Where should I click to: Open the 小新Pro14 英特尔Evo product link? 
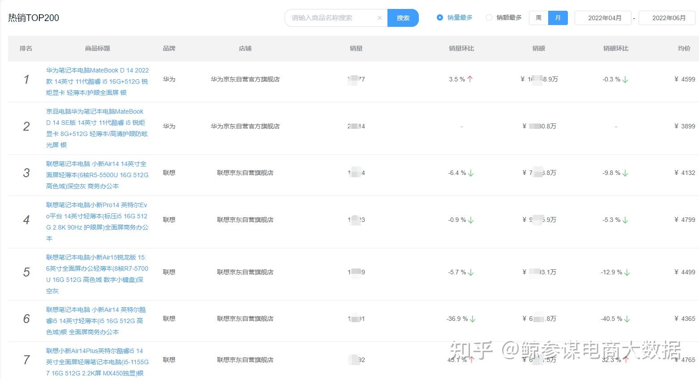(x=98, y=221)
